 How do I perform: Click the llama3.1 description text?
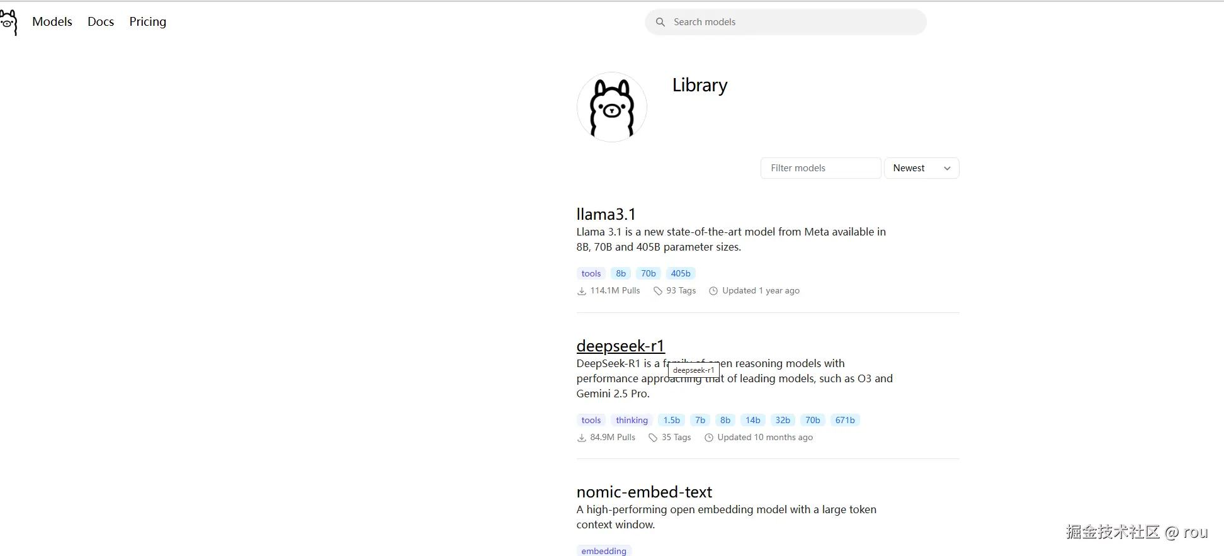pyautogui.click(x=731, y=239)
